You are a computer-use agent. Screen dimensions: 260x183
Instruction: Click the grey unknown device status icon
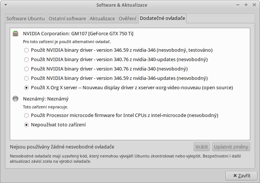tap(15, 99)
